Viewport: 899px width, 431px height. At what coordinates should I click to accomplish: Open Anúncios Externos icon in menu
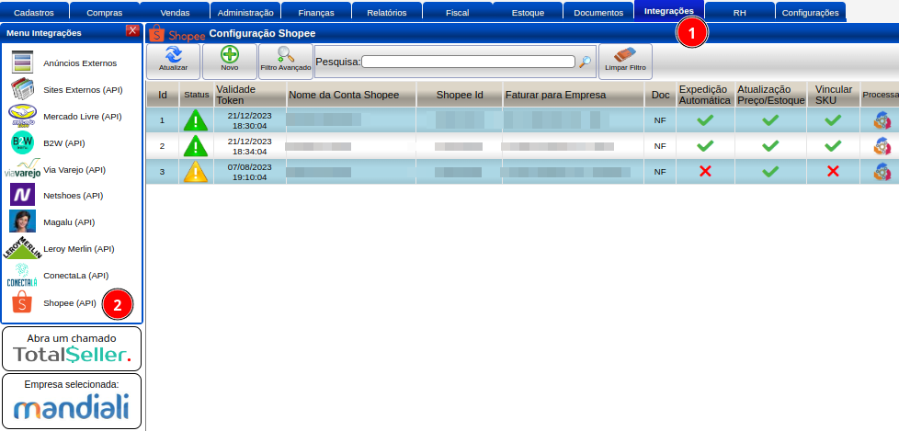22,63
